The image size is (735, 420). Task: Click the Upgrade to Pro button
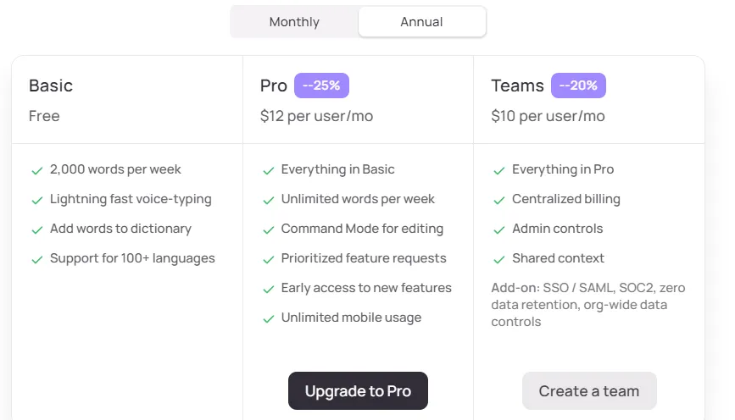tap(358, 391)
